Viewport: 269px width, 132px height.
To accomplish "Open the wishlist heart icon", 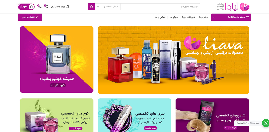I will coord(47,7).
